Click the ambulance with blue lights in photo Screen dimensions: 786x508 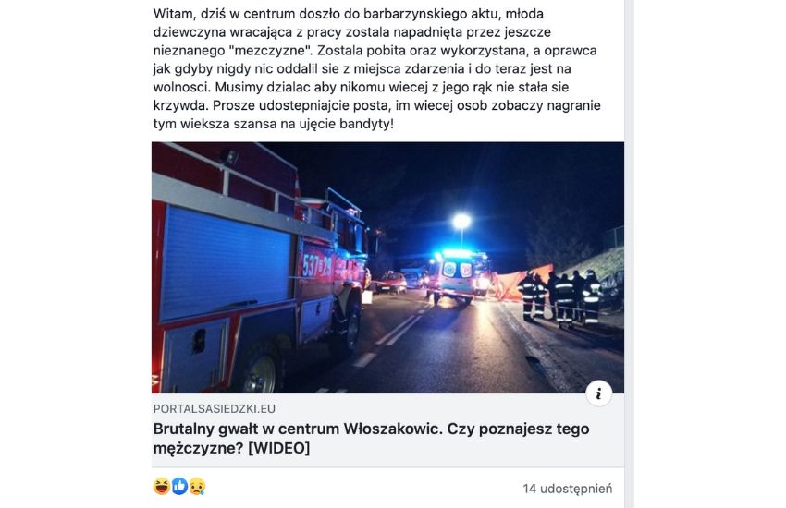[x=457, y=275]
